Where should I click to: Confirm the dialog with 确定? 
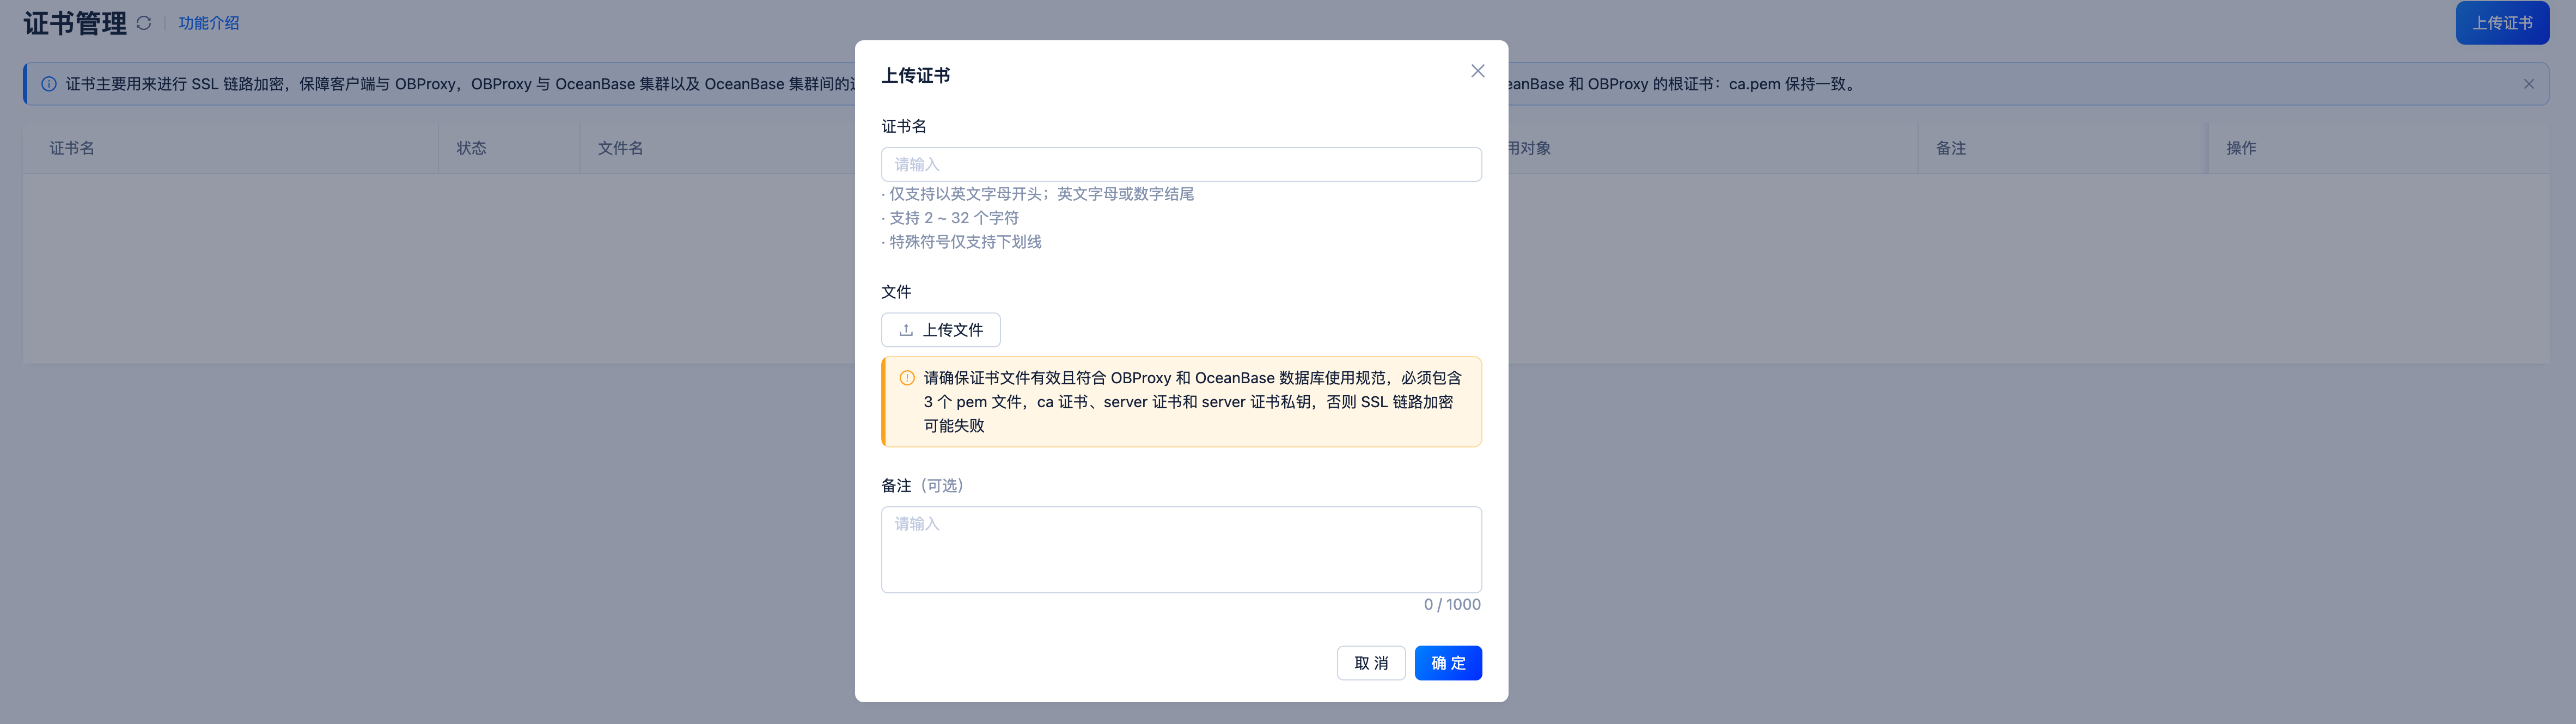(x=1448, y=662)
